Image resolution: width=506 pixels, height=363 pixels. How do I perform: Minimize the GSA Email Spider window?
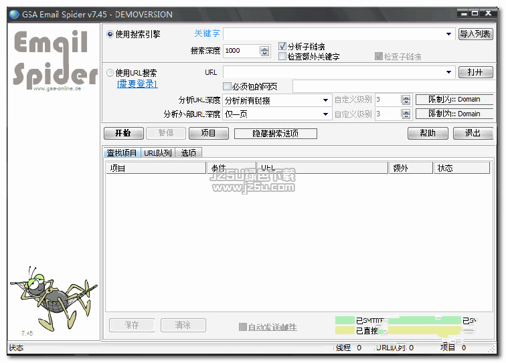click(x=464, y=13)
